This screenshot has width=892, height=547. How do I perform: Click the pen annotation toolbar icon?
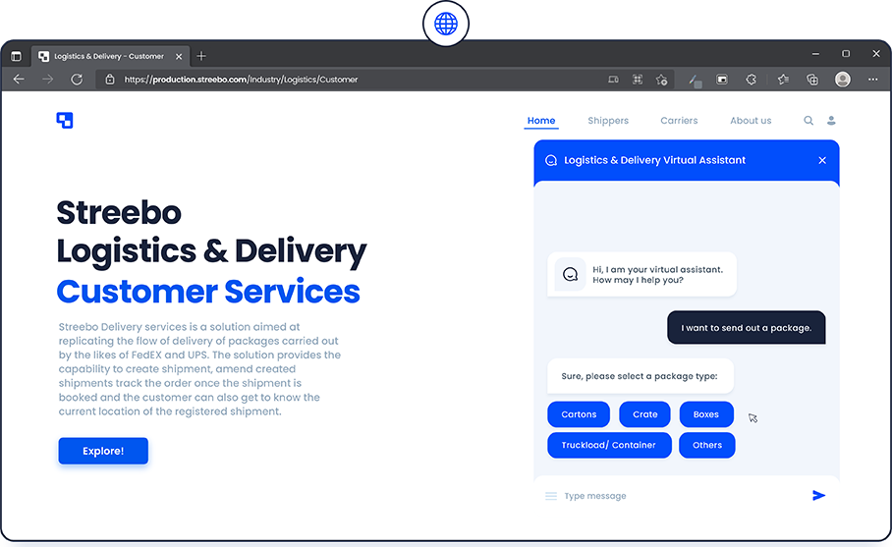[695, 81]
